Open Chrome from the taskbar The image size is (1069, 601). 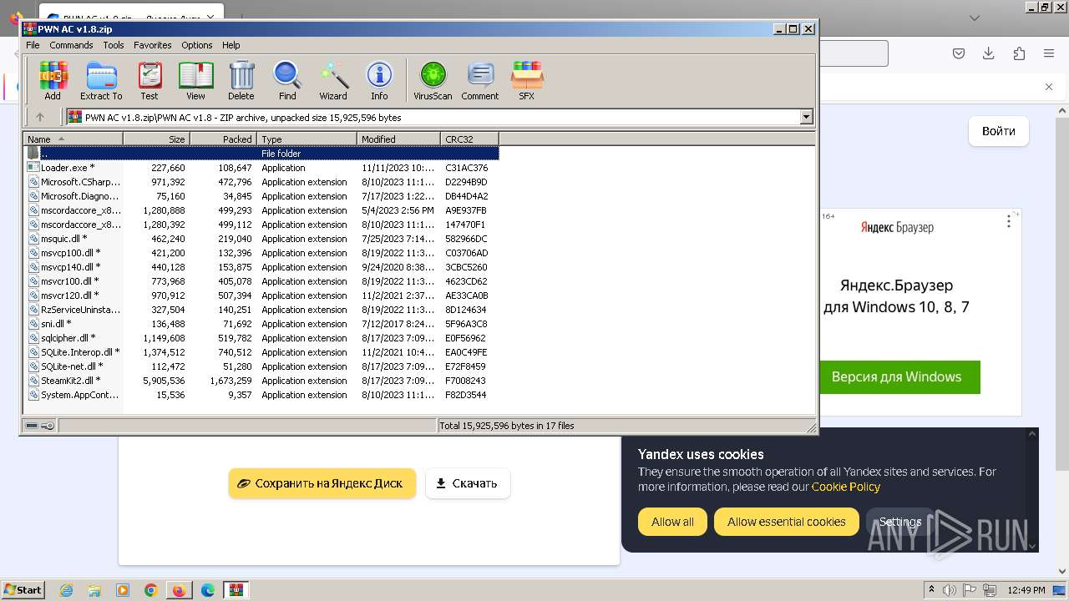click(x=151, y=590)
